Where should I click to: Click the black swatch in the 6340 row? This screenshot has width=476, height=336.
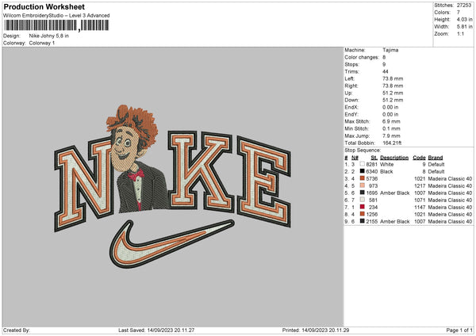click(362, 171)
